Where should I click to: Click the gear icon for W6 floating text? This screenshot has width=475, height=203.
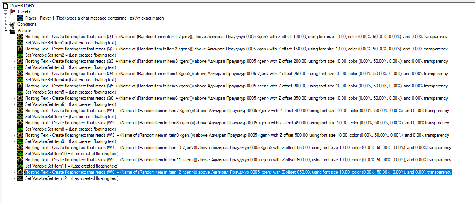(x=20, y=172)
